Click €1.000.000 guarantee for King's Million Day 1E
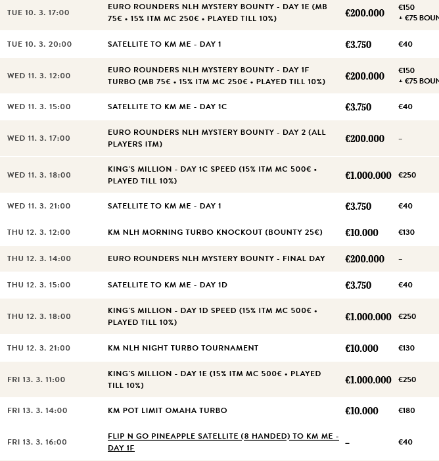The width and height of the screenshot is (439, 461). pyautogui.click(x=368, y=380)
